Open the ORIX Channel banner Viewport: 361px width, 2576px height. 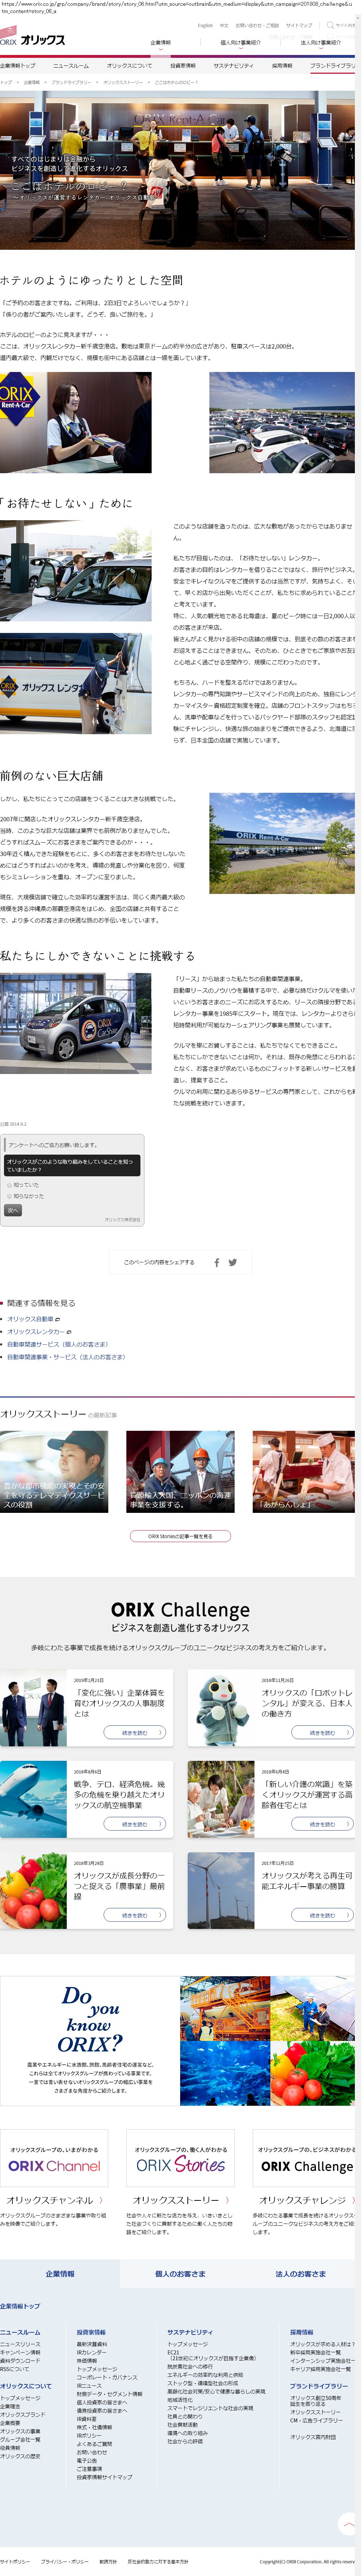(54, 2158)
